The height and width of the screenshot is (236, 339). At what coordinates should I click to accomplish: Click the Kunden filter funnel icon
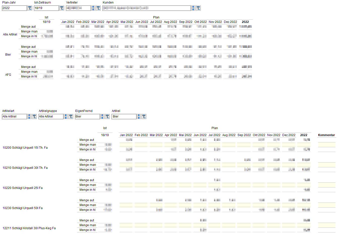198,8
